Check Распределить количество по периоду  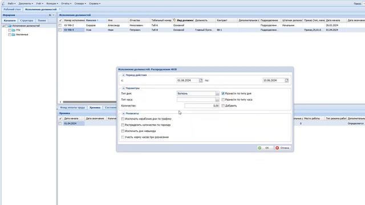pyautogui.click(x=123, y=125)
